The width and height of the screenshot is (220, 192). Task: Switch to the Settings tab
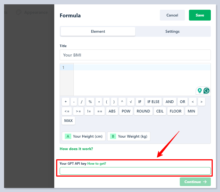pos(172,31)
